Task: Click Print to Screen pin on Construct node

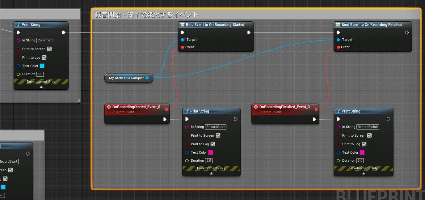Action: [19, 49]
